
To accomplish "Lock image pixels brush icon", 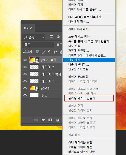I will coord(44,52).
